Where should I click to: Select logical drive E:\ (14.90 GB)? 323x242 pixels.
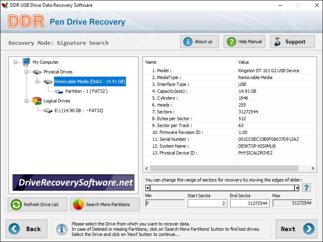click(78, 111)
